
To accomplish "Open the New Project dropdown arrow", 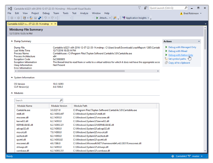I will pos(28,18).
